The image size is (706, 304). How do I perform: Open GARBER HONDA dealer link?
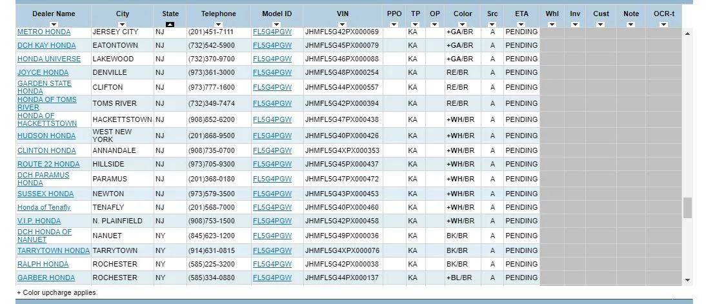pos(46,278)
